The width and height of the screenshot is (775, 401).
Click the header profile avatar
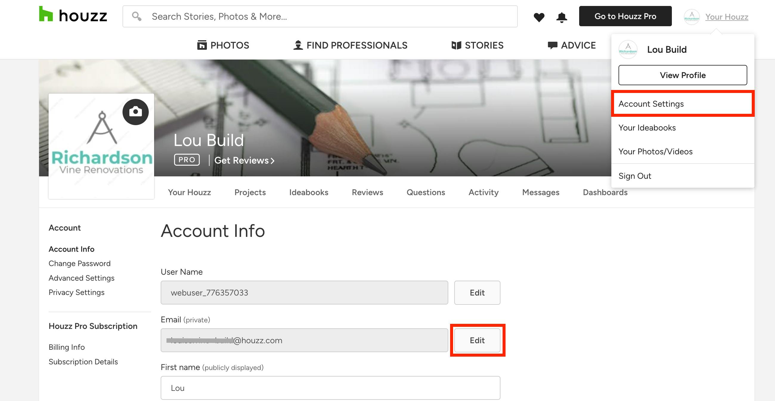[x=691, y=17]
